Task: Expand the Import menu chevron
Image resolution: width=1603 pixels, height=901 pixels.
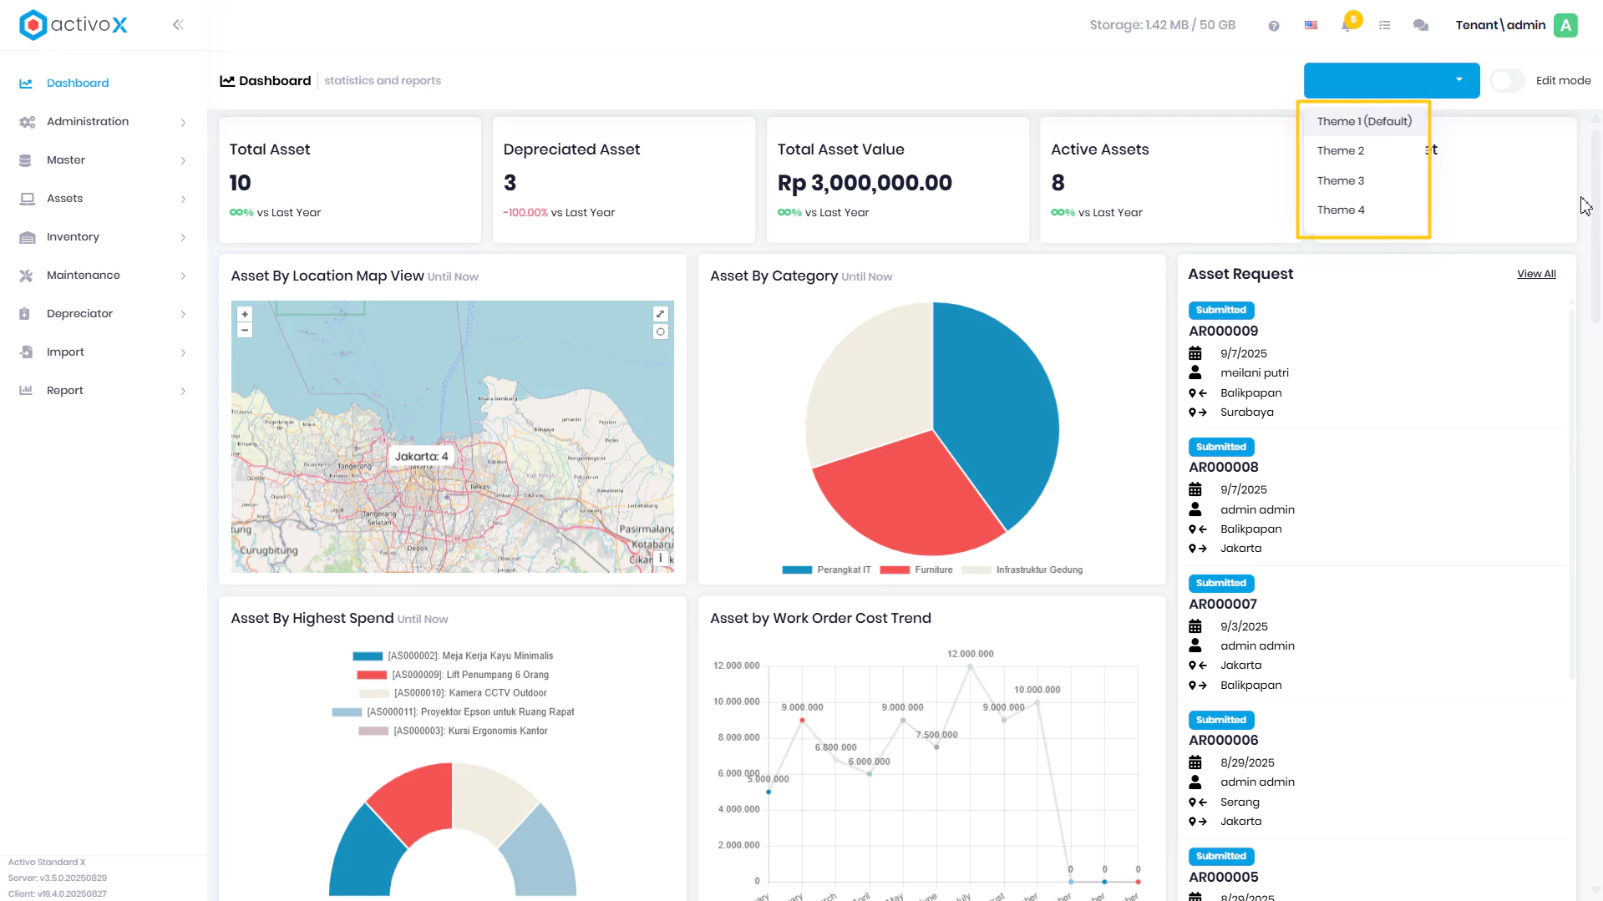Action: [183, 353]
